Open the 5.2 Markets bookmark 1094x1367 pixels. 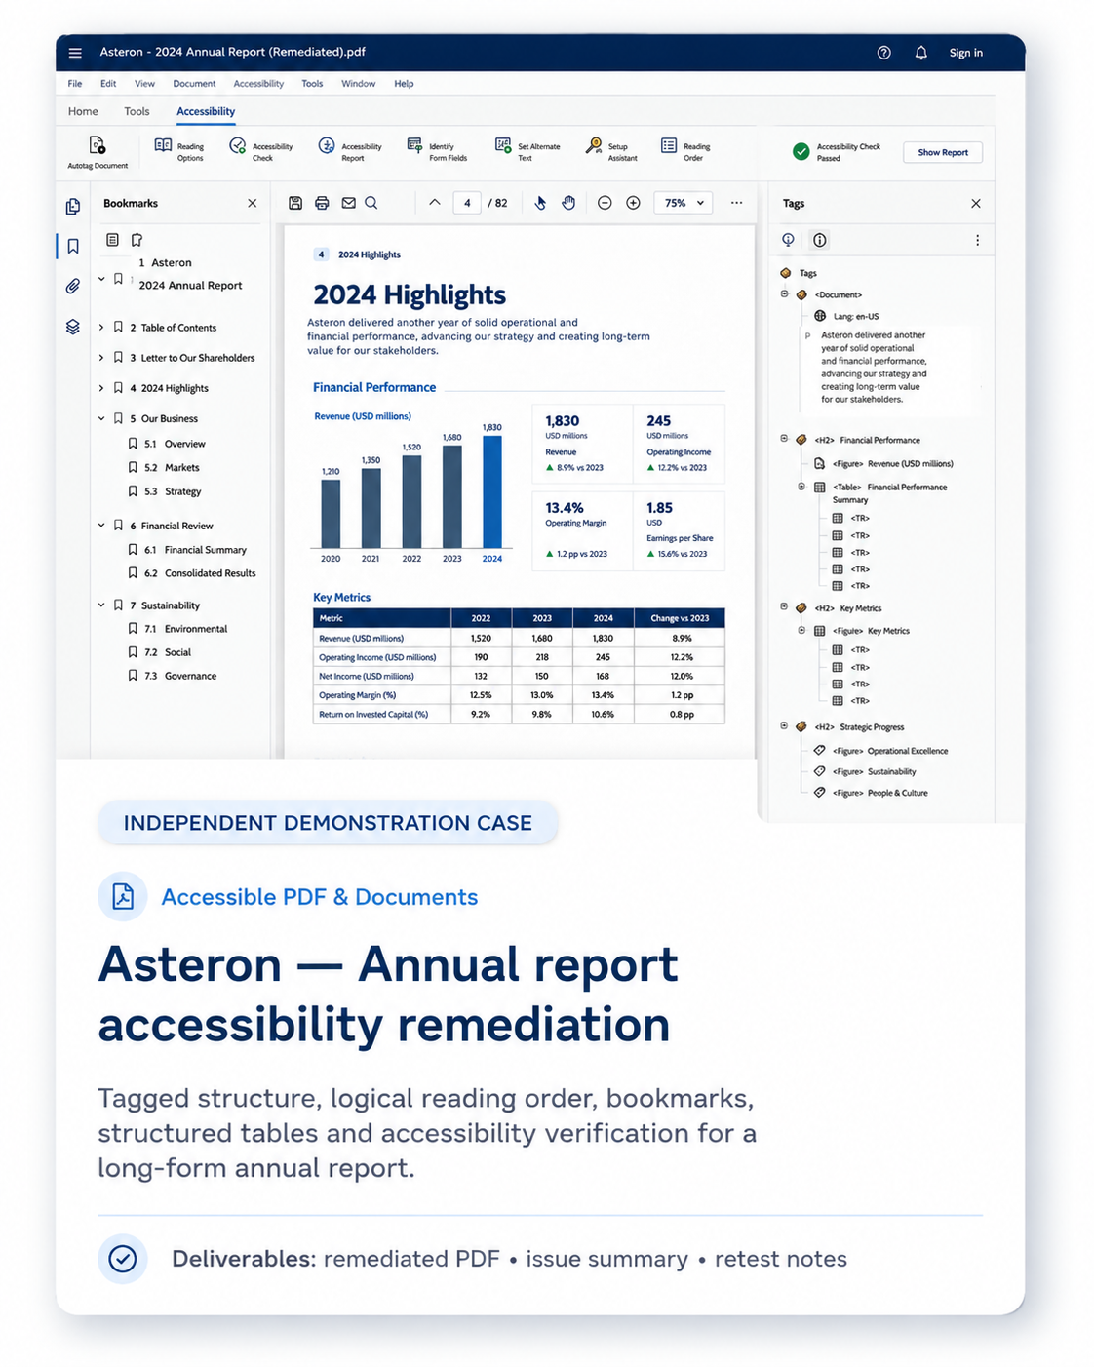click(x=164, y=468)
